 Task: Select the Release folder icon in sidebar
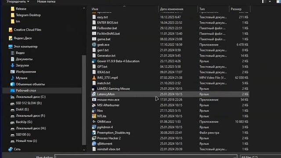13,9
